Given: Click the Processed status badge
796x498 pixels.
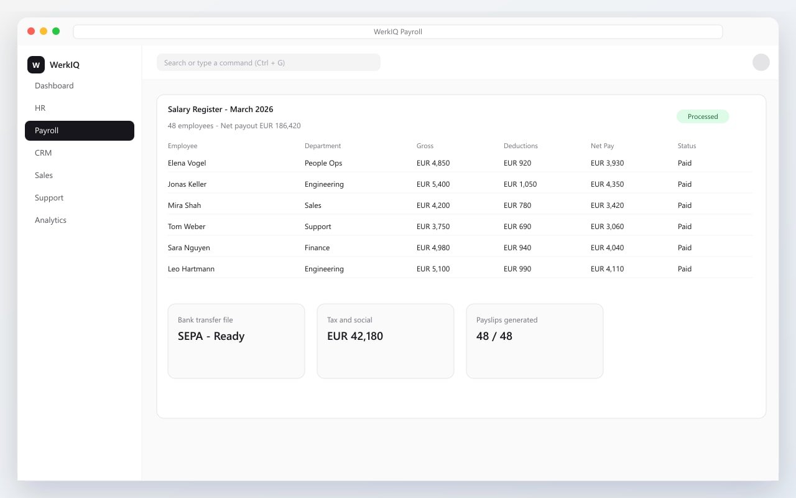Looking at the screenshot, I should pyautogui.click(x=703, y=116).
